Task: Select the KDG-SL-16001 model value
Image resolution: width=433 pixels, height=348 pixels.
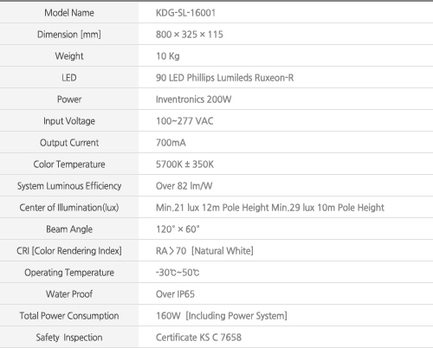Action: pos(185,13)
